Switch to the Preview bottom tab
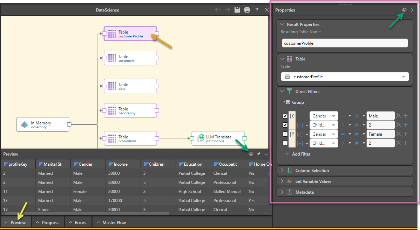 15,222
